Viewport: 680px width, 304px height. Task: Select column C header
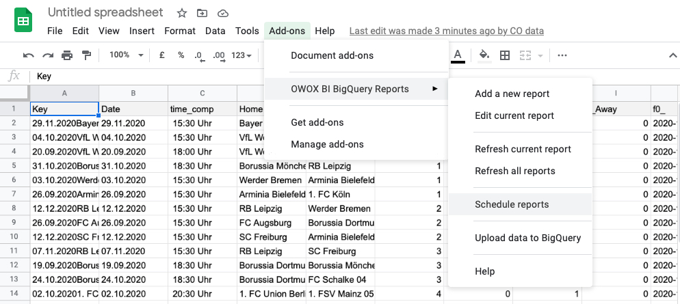click(x=202, y=93)
